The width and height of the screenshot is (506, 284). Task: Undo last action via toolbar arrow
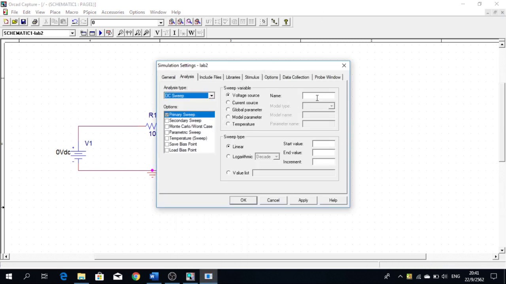[75, 22]
